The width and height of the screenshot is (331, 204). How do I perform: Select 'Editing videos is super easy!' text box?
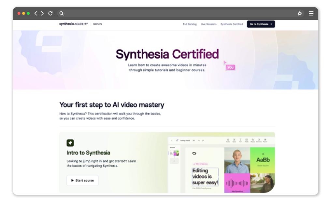[x=205, y=177]
